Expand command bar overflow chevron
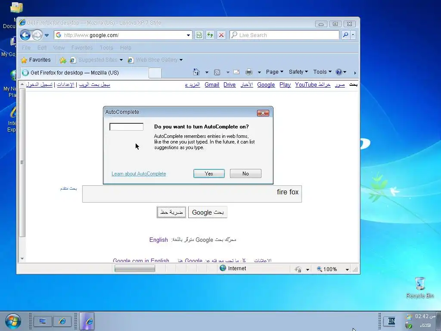441x331 pixels. coord(355,73)
